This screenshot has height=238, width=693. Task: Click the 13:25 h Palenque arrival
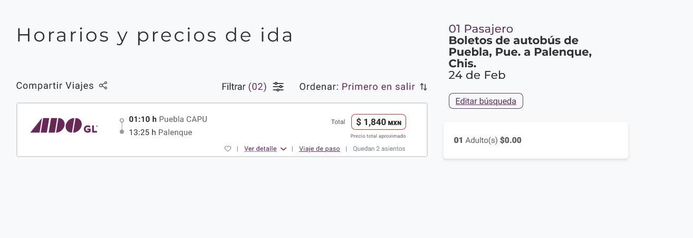[160, 132]
